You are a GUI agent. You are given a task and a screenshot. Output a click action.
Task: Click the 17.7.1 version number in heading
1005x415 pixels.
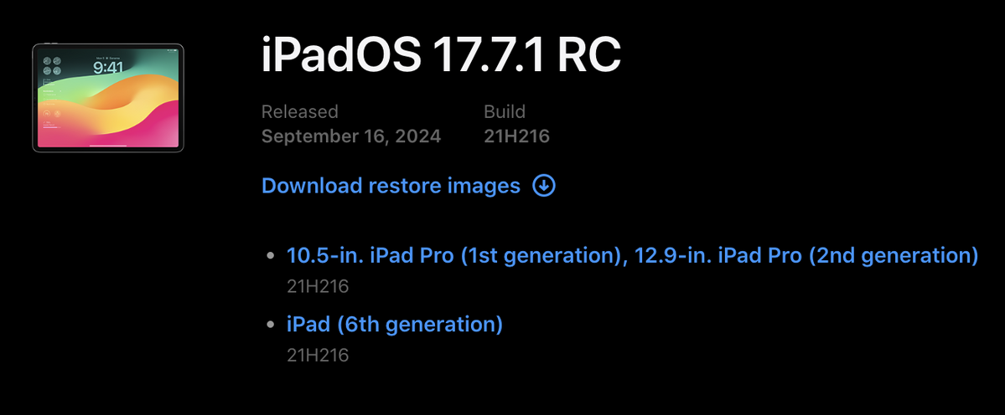(x=489, y=56)
